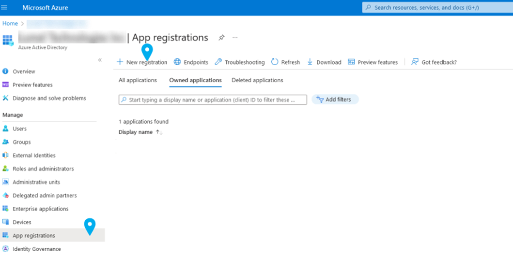The image size is (513, 256).
Task: Open the Troubleshooting wrench tool
Action: click(x=240, y=62)
